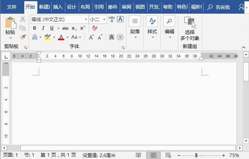Click the 告诉我 search box
The image size is (249, 159).
(218, 7)
